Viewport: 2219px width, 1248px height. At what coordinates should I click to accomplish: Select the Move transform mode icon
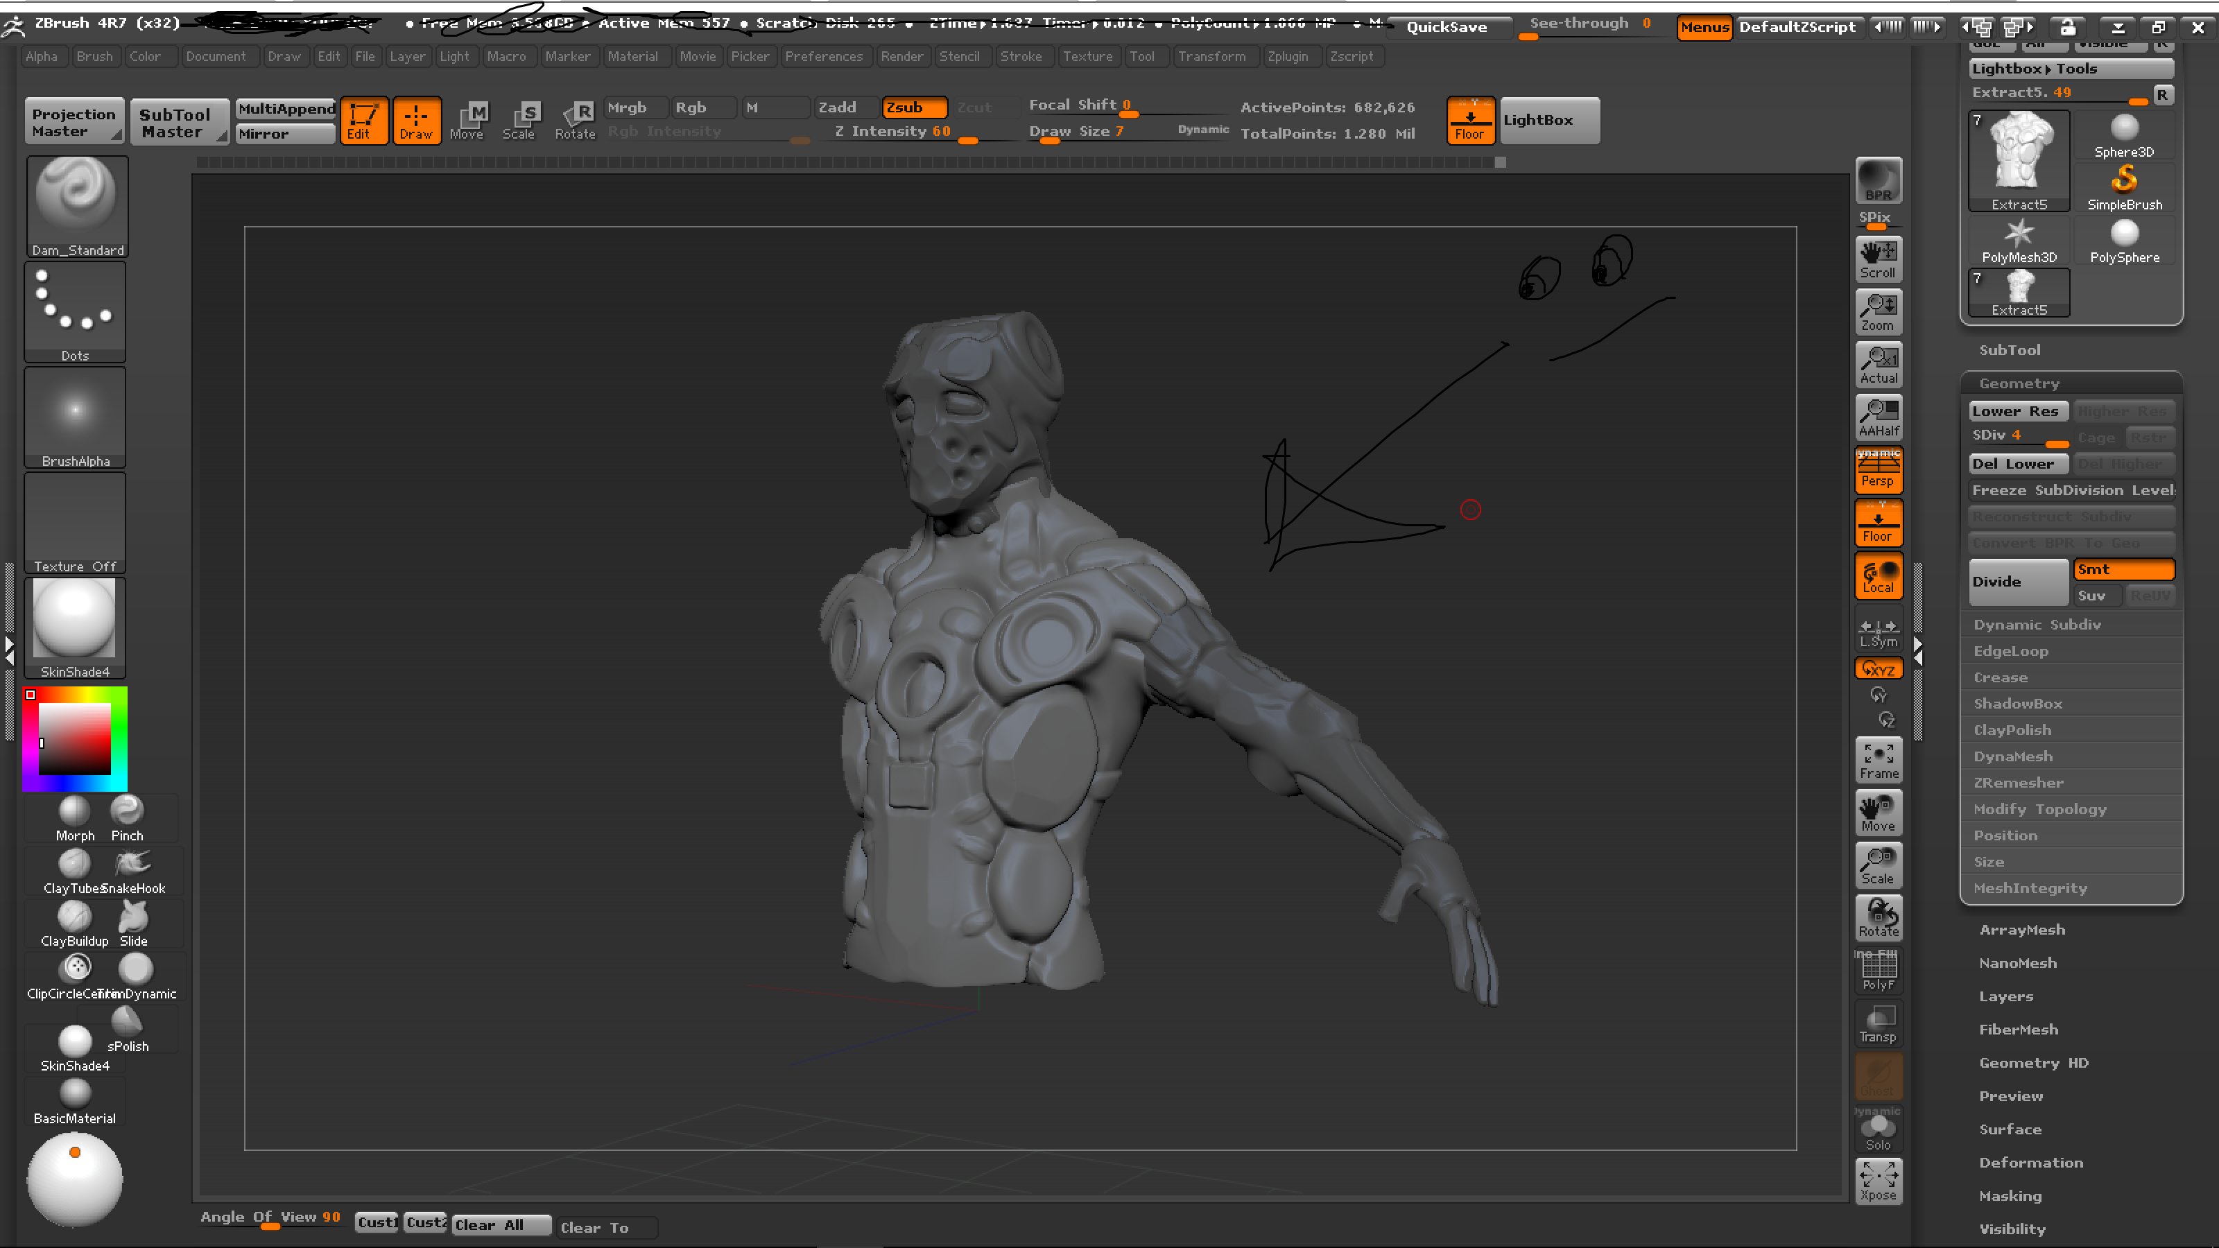click(x=466, y=121)
